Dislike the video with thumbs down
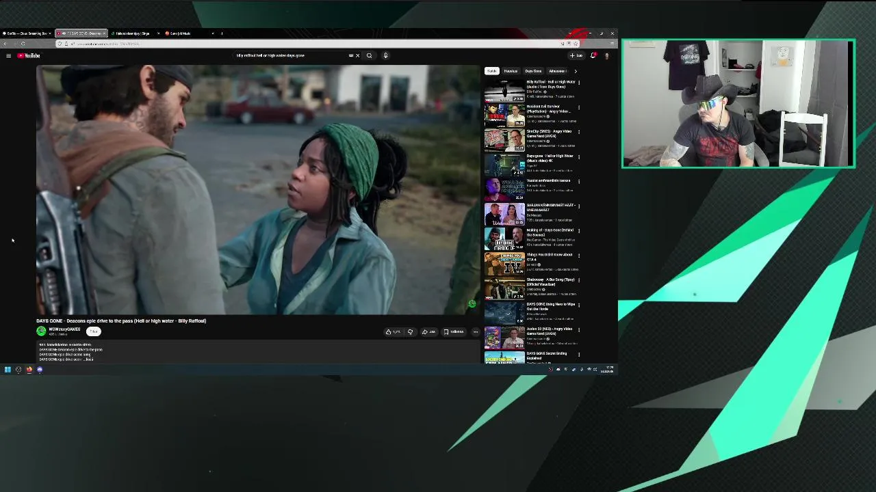The width and height of the screenshot is (876, 492). pos(410,332)
